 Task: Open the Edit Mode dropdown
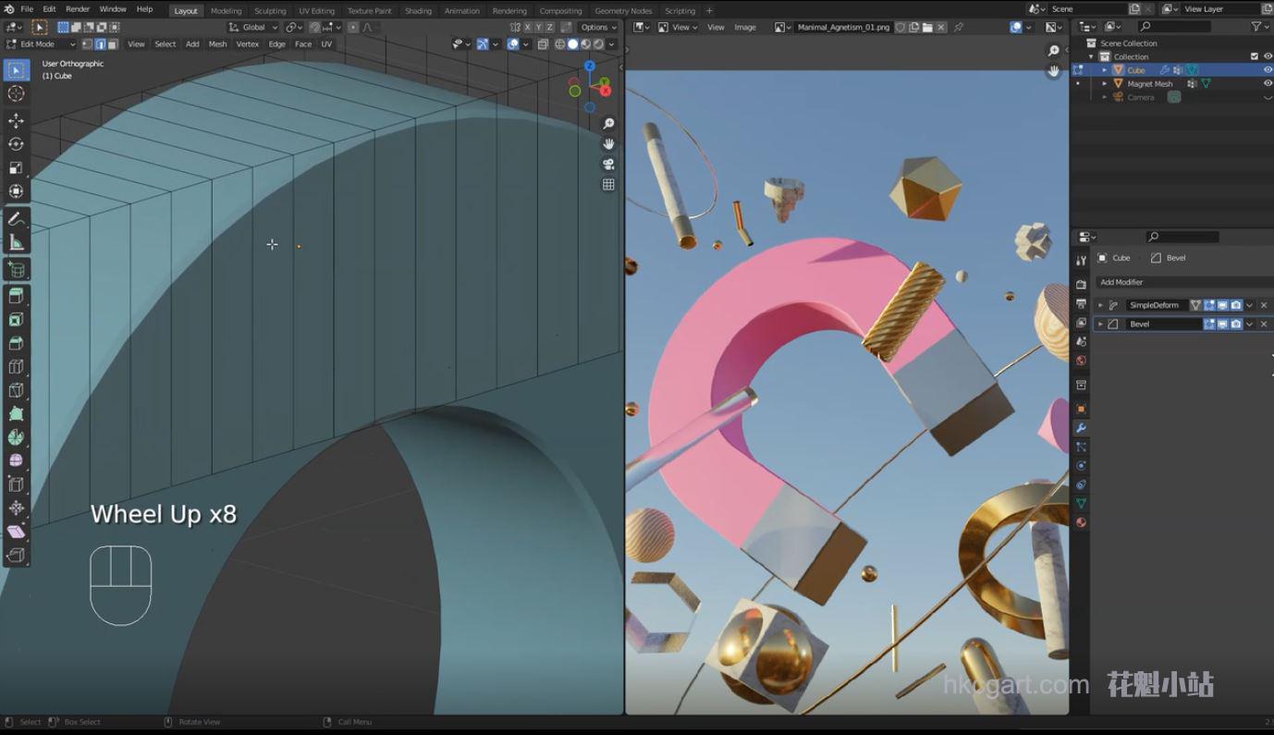41,43
